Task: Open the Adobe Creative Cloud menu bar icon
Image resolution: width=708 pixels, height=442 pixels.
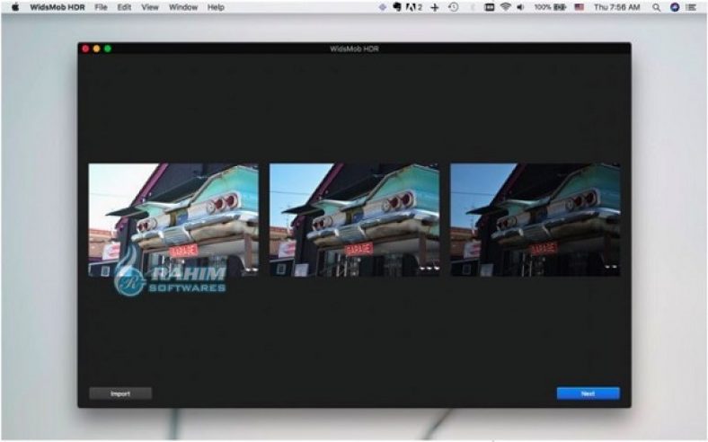Action: [x=413, y=7]
